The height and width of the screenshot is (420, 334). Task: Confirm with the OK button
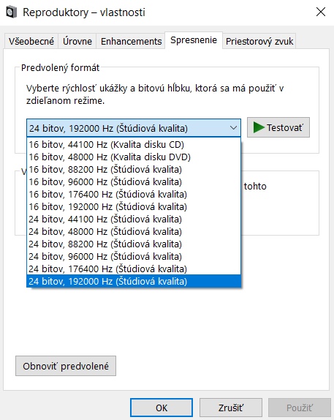(x=162, y=408)
